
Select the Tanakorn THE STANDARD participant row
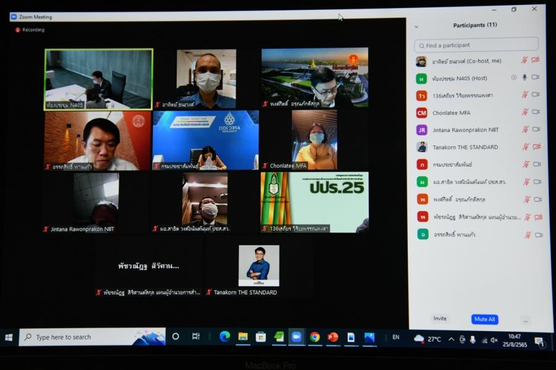[470, 147]
